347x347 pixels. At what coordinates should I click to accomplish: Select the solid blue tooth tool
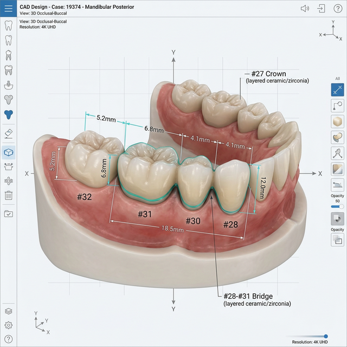pos(9,114)
